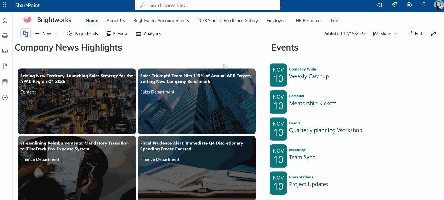
Task: Open the feedback icon in the top bar
Action: pos(394,5)
